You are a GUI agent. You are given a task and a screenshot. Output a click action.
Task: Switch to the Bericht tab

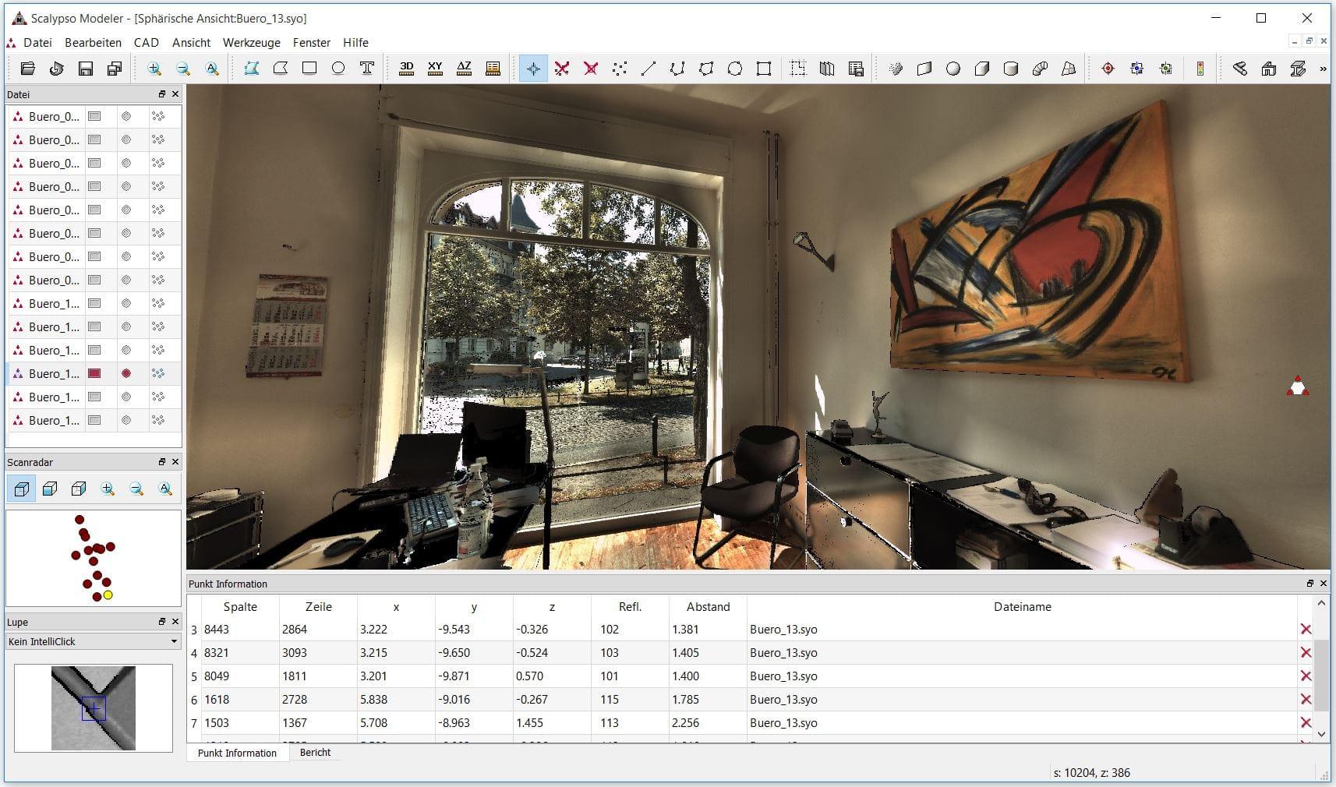click(x=315, y=753)
